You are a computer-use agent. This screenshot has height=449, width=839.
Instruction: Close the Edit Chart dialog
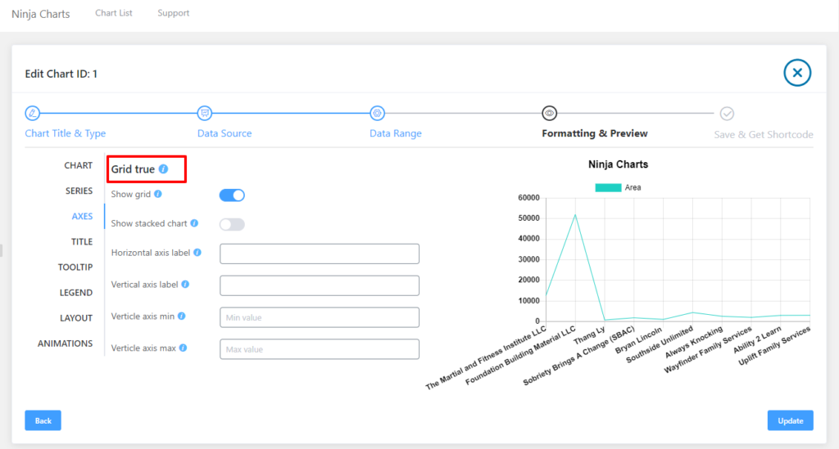(x=796, y=73)
